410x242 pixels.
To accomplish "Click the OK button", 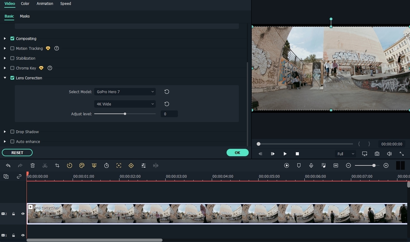I will click(237, 153).
